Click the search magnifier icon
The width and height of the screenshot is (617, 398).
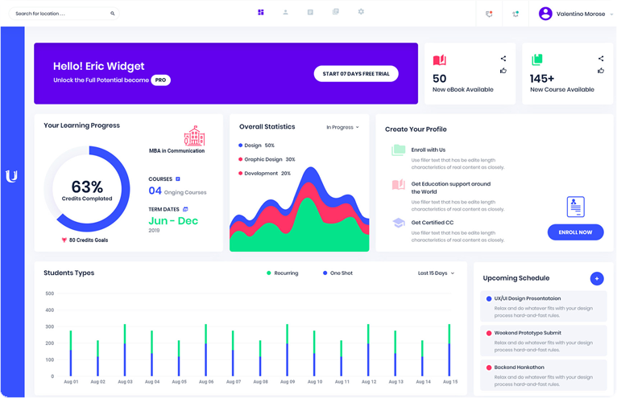pos(112,14)
